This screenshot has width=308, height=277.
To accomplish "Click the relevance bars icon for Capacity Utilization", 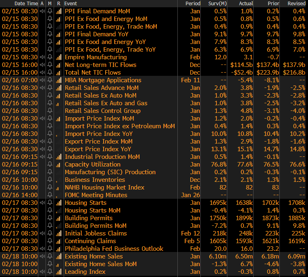I will pos(58,165).
